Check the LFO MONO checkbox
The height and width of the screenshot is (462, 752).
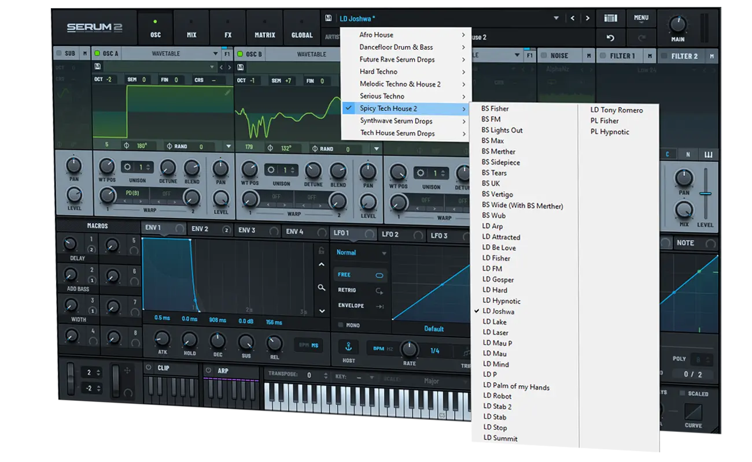[x=340, y=325]
